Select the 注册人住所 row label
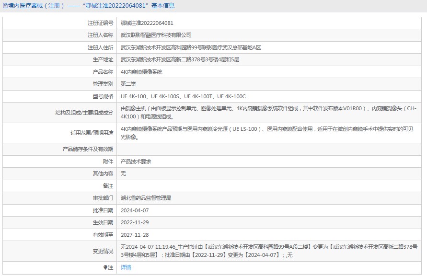The image size is (427, 277). (x=100, y=47)
